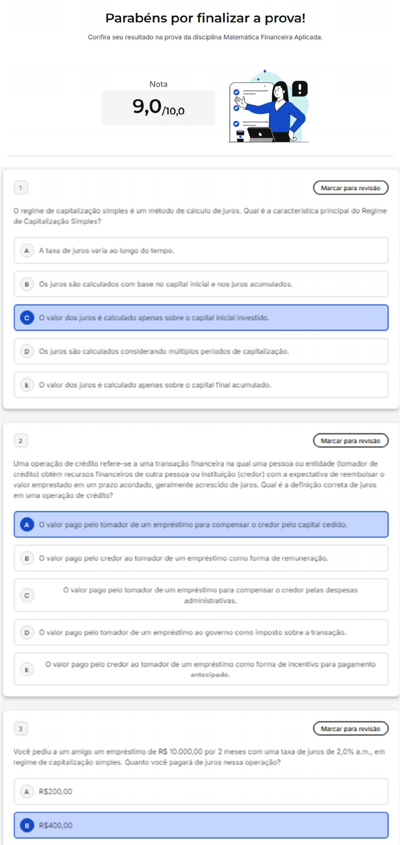Select the R$200,00 answer option
This screenshot has height=845, width=400.
click(x=201, y=792)
